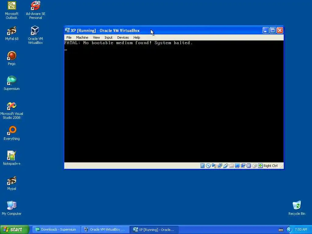312x234 pixels.
Task: Select the Supermium desktop icon
Action: coord(12,83)
